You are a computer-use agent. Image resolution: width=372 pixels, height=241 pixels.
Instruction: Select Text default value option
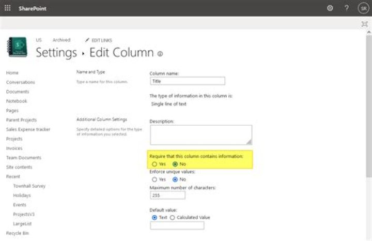pos(154,218)
